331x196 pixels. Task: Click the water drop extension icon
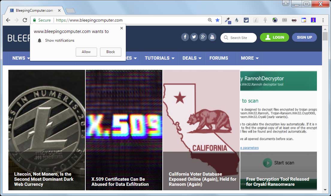coord(237,20)
